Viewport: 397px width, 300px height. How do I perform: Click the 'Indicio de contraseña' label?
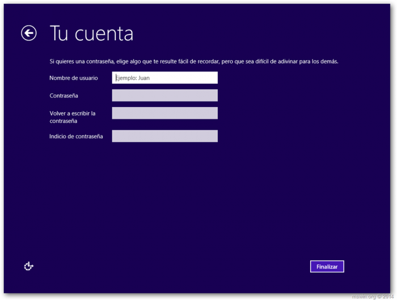[76, 136]
